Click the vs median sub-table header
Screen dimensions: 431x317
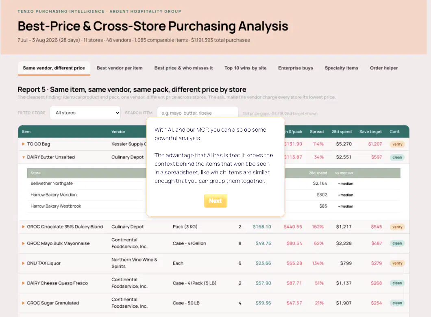click(344, 173)
